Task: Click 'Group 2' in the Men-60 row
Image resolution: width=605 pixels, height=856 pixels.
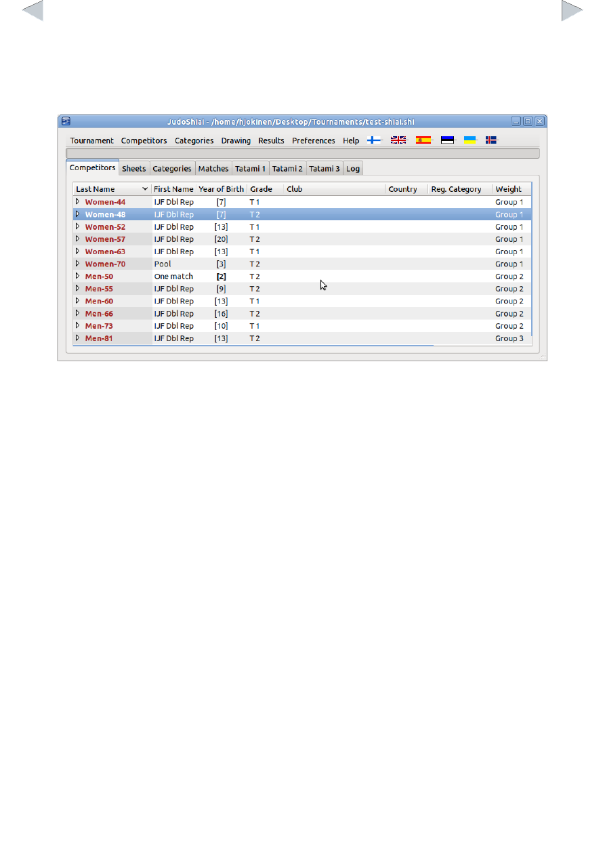Action: coord(509,301)
